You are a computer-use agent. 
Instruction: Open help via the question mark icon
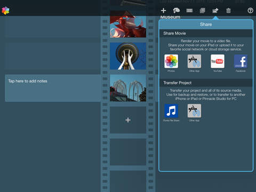[x=250, y=11]
